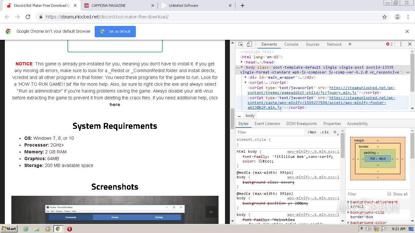Click the bold 'here' help link
The width and height of the screenshot is (415, 233).
(x=115, y=105)
